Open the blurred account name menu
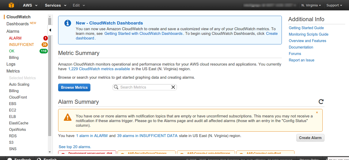The width and height of the screenshot is (349, 160). 270,5
